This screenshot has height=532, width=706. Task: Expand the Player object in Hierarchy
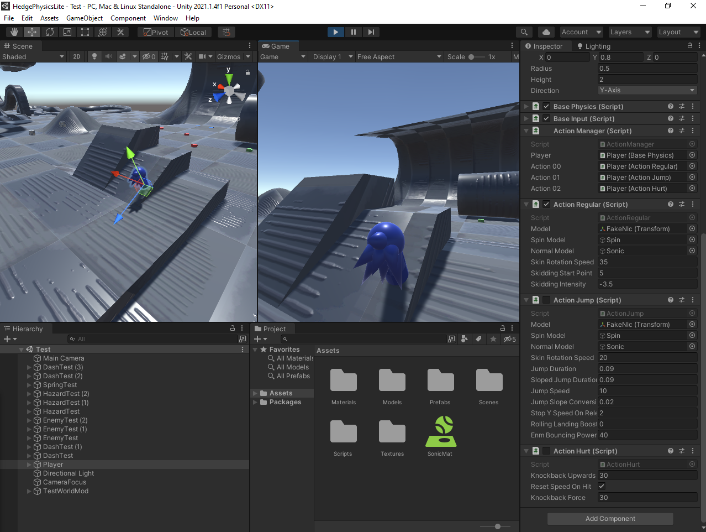29,465
